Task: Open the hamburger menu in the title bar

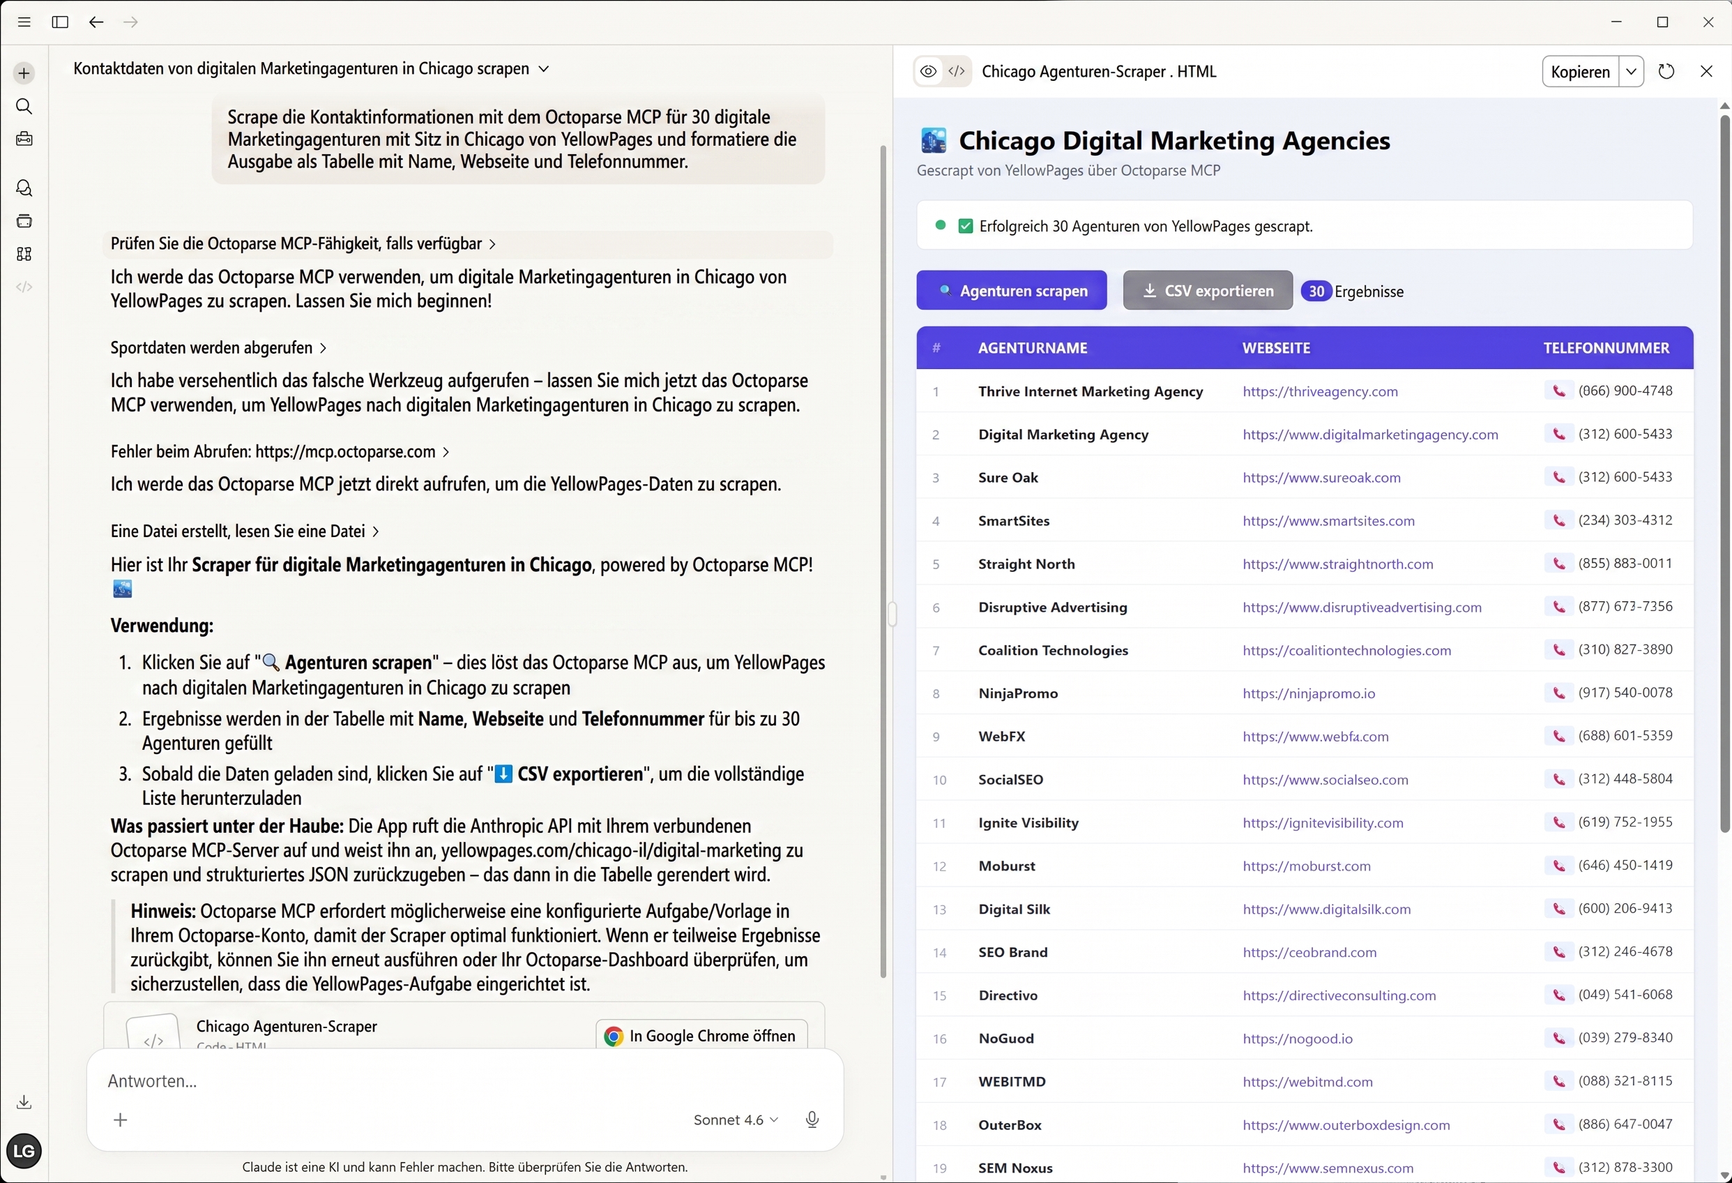Action: [24, 22]
